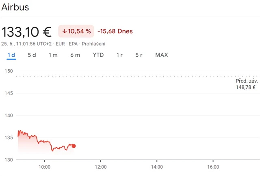Image resolution: width=260 pixels, height=176 pixels.
Task: Click the 10:00 time axis label
Action: tap(44, 167)
